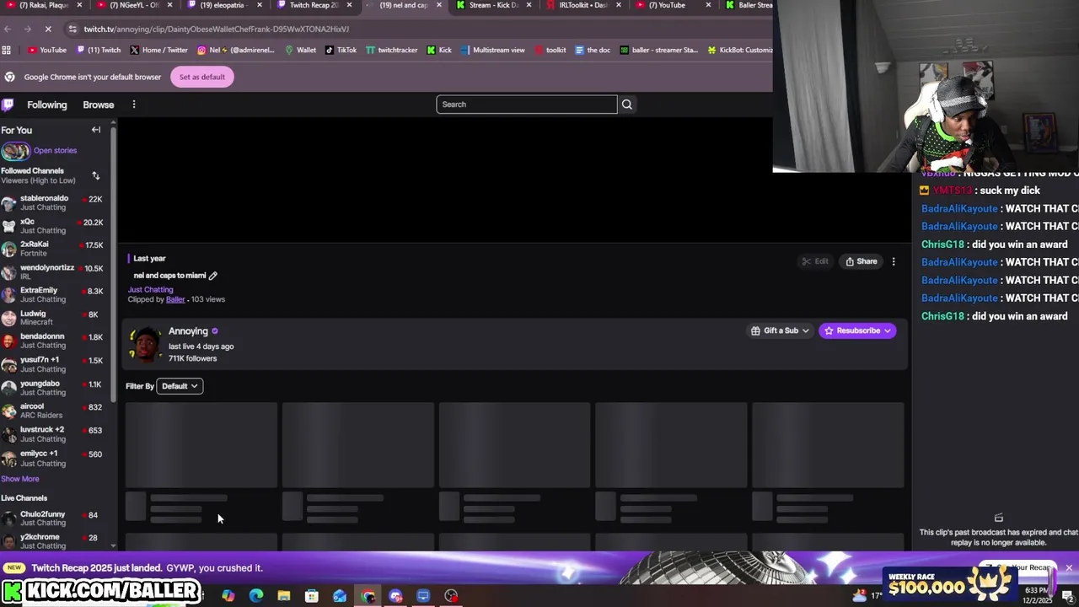1079x607 pixels.
Task: Switch to NGeeYL browser tab
Action: [133, 5]
